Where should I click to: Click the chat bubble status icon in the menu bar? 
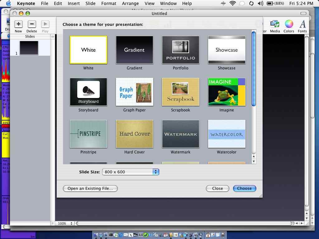click(242, 3)
